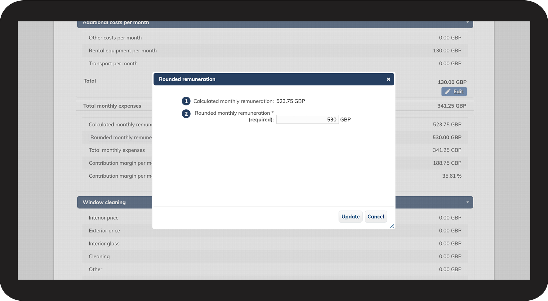Viewport: 548px width, 301px height.
Task: Click Transport per month label
Action: [113, 64]
